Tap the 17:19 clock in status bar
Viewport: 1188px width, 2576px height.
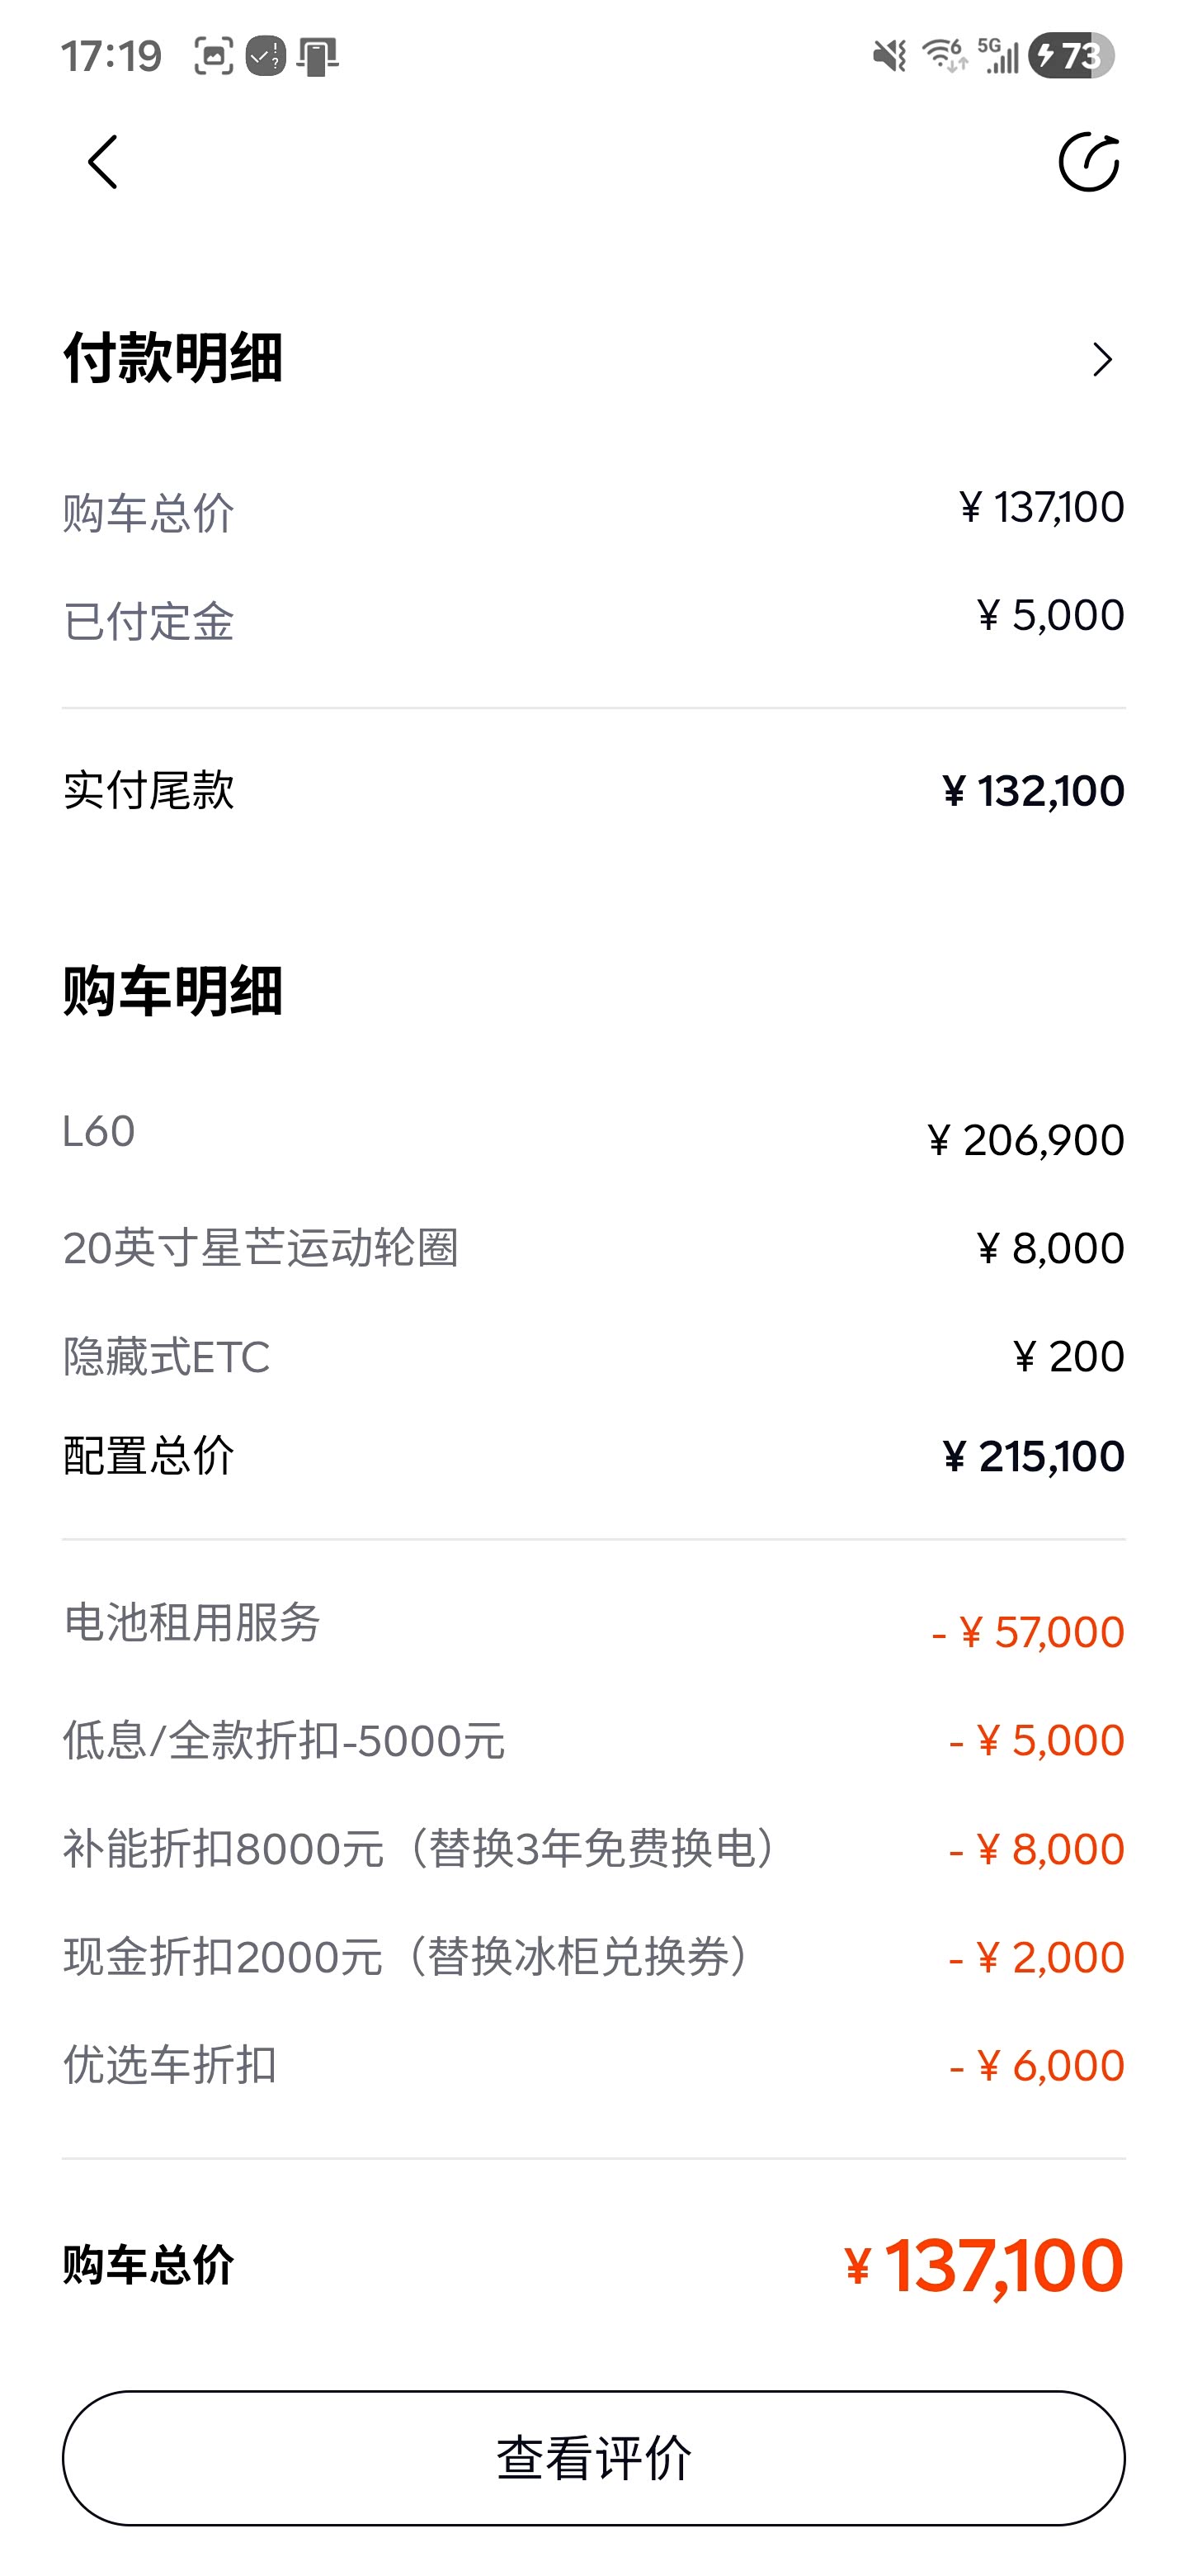coord(111,56)
